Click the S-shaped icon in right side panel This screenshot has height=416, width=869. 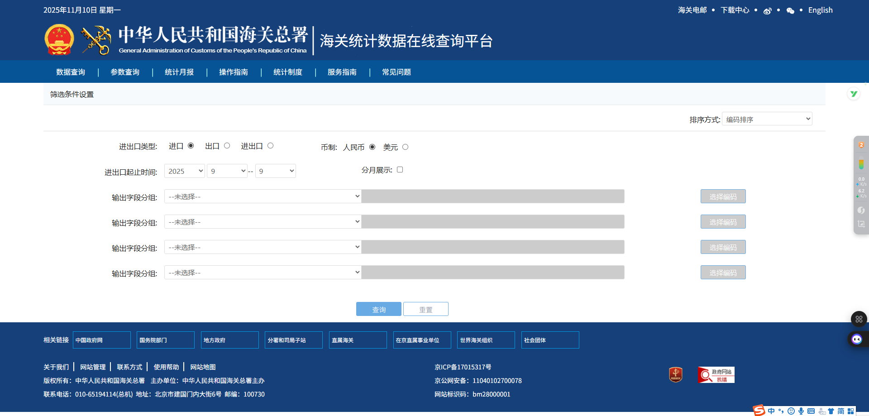tap(861, 210)
